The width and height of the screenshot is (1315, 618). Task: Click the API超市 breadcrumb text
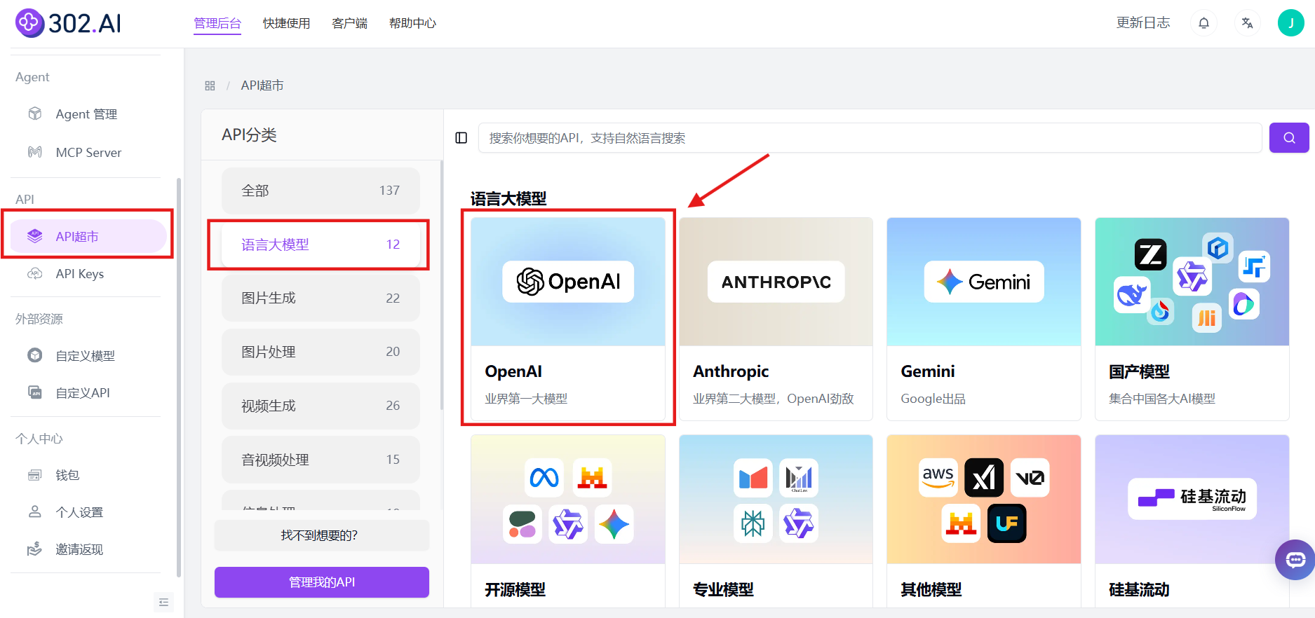click(x=262, y=85)
